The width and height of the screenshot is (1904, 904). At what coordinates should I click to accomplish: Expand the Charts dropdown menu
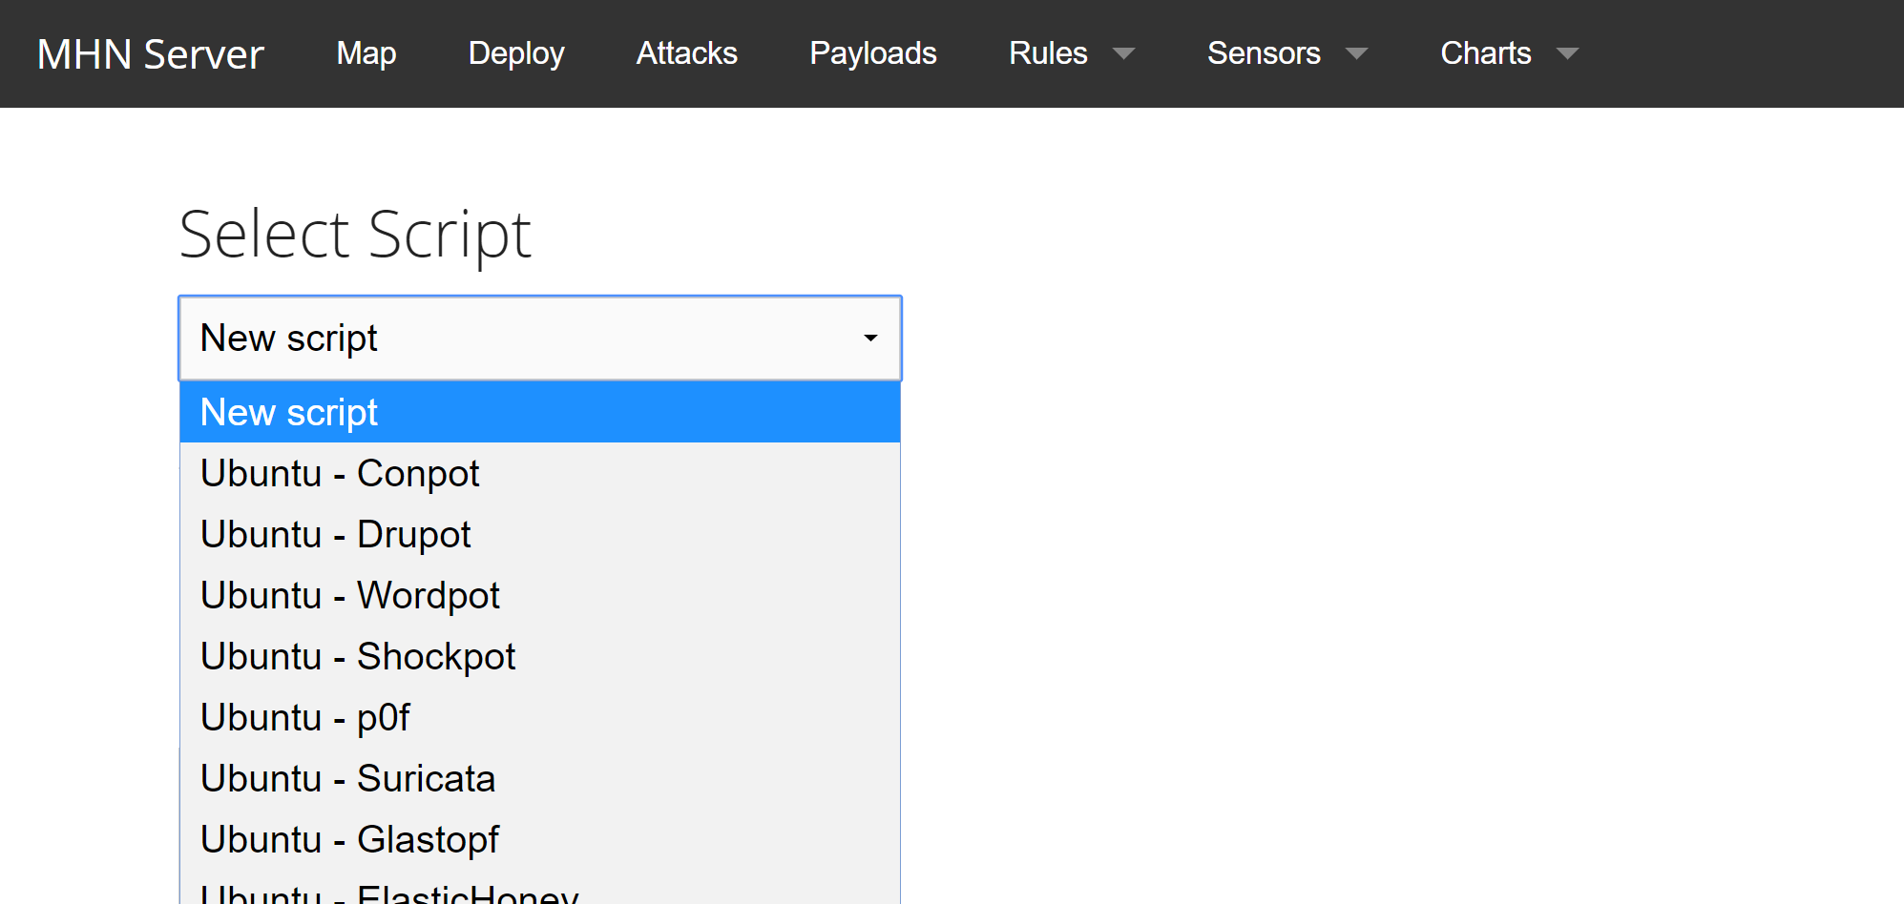coord(1485,53)
